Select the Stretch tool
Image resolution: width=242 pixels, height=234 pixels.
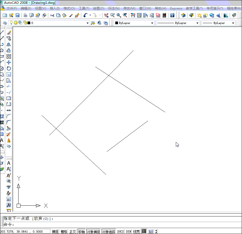(x=9, y=80)
